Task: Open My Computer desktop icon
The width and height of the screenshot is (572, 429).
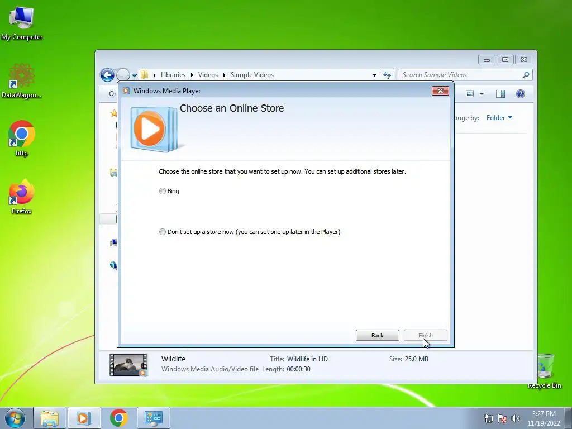Action: [x=22, y=22]
